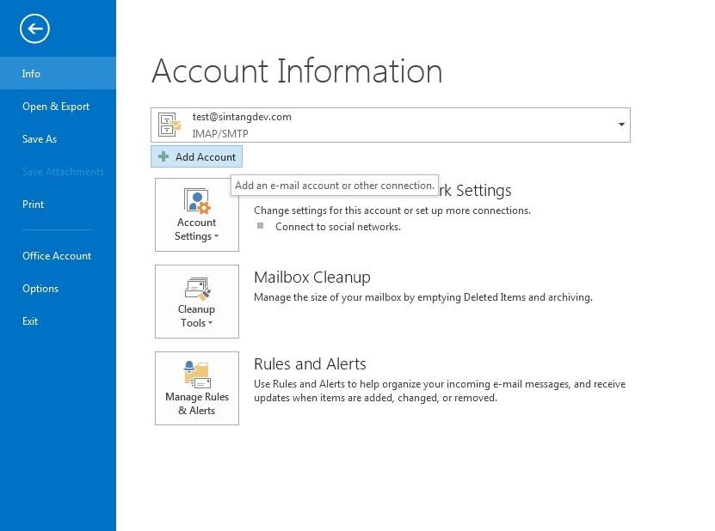715x531 pixels.
Task: Click the Manage Rules & Alerts label
Action: point(197,404)
